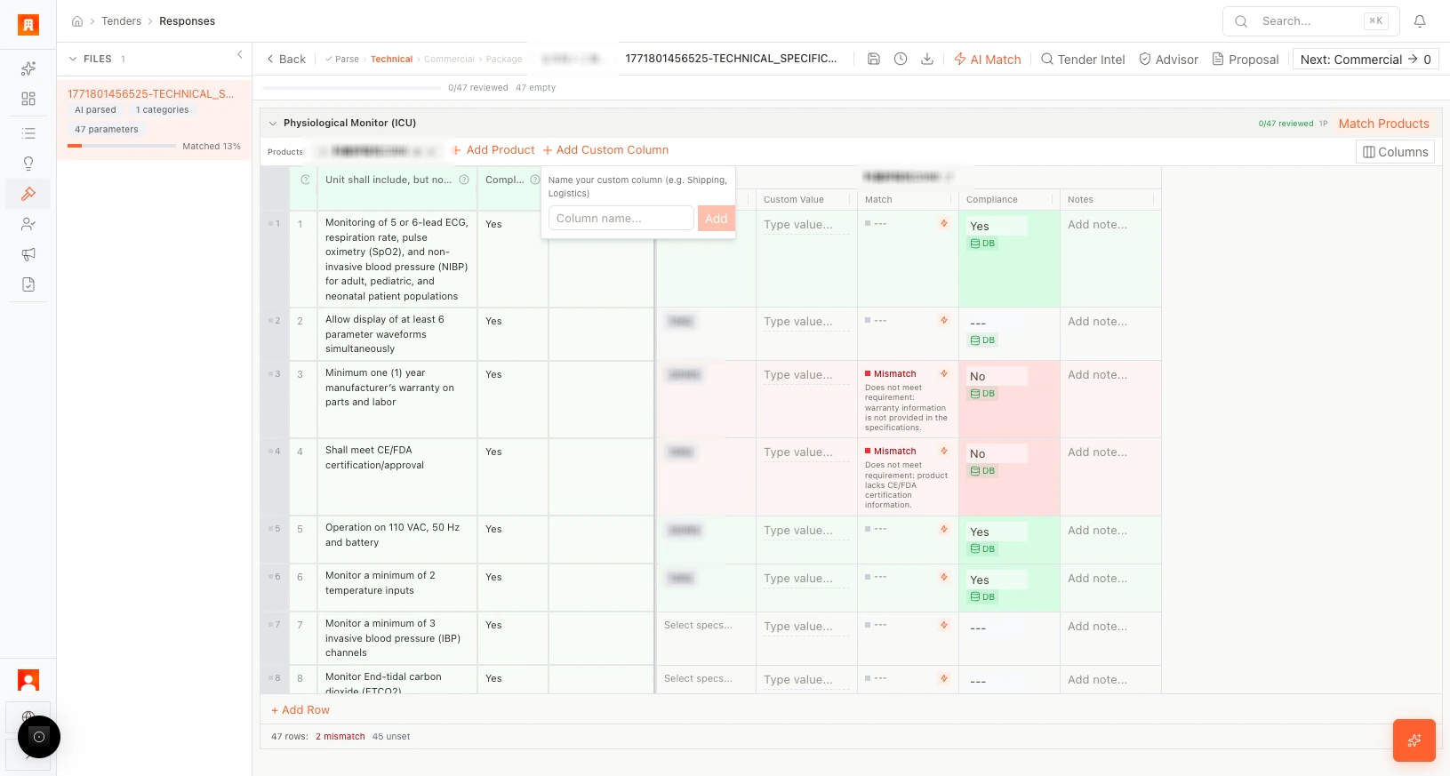The image size is (1450, 776).
Task: Open the megaphone announcements sidebar icon
Action: click(x=28, y=254)
